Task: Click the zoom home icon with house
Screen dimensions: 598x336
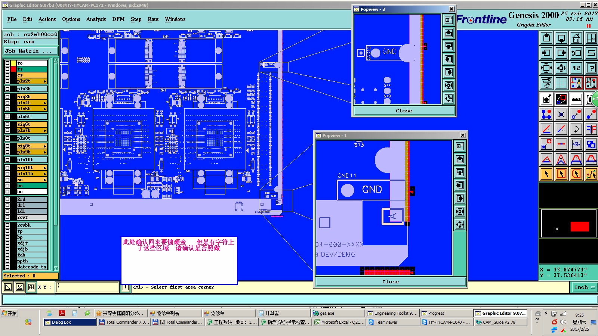Action: tap(576, 38)
